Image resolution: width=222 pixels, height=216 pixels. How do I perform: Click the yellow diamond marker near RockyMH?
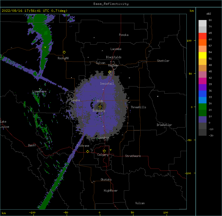pos(64,52)
